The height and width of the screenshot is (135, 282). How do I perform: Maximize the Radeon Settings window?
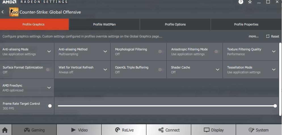click(268, 2)
